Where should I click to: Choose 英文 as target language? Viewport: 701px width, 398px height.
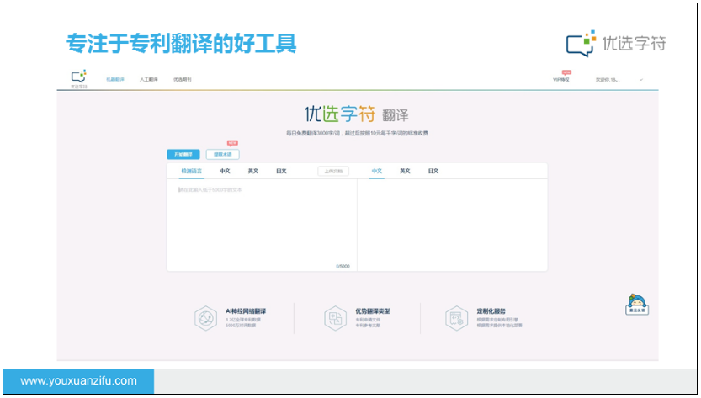coord(405,171)
